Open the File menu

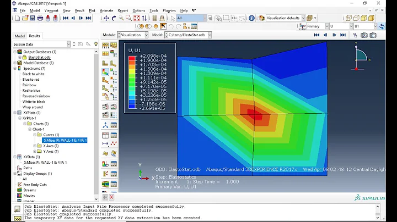23,10
